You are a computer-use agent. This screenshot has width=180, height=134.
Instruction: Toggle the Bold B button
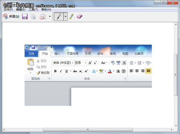point(55,71)
